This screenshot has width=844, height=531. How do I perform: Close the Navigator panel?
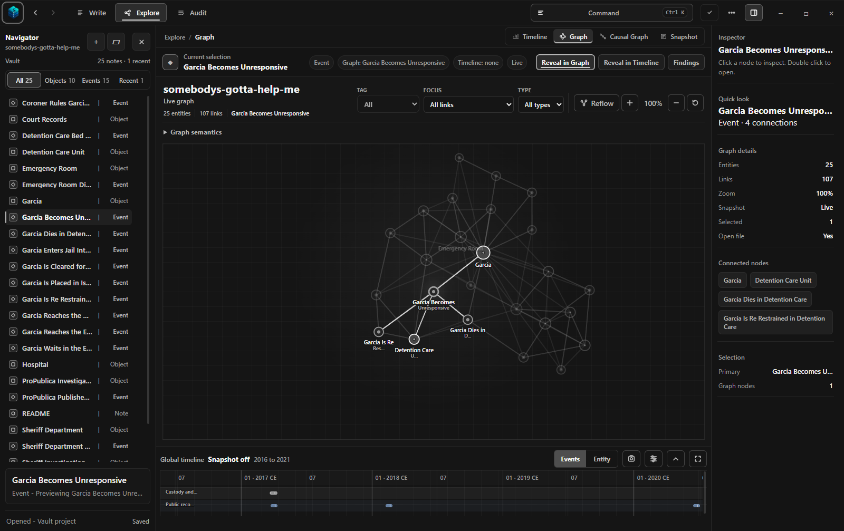click(141, 42)
